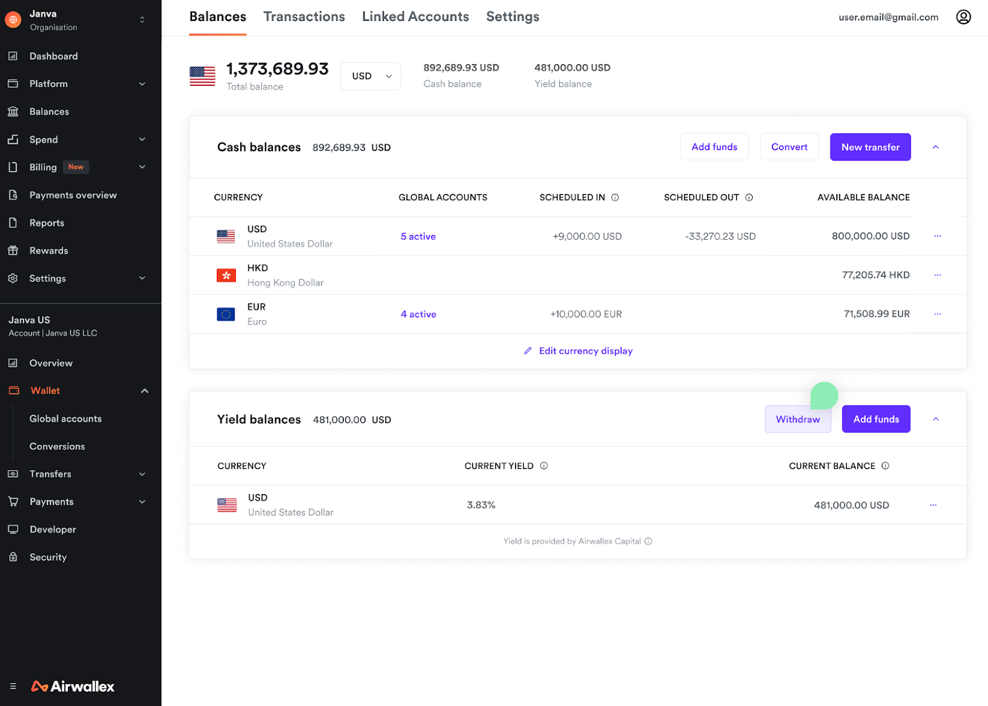Image resolution: width=988 pixels, height=706 pixels.
Task: Click Add funds in Cash balances
Action: [714, 147]
